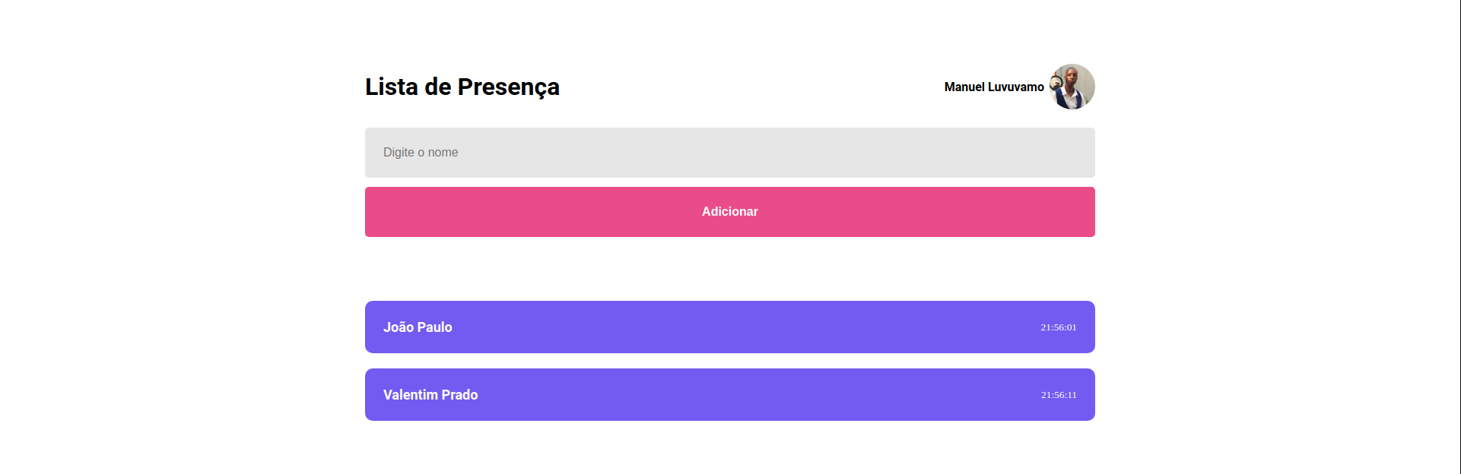Click the 21:56:11 timestamp
This screenshot has width=1461, height=474.
(1059, 395)
